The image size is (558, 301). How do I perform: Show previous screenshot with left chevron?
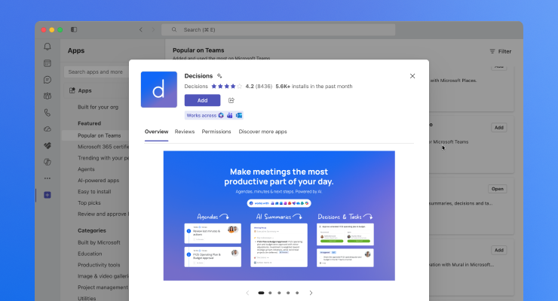247,293
